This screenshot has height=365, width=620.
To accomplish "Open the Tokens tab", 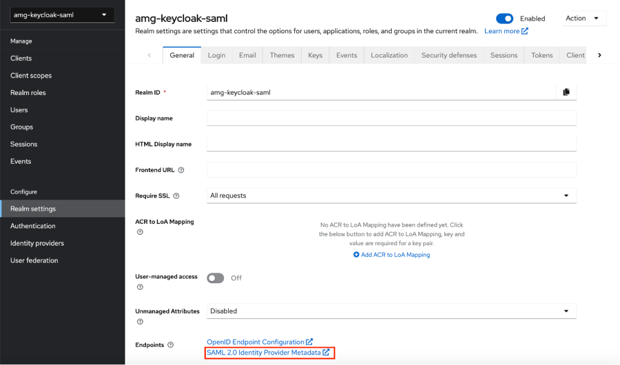I will pyautogui.click(x=542, y=55).
